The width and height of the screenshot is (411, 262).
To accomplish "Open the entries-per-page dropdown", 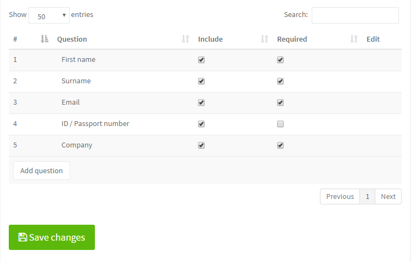I will pos(49,16).
